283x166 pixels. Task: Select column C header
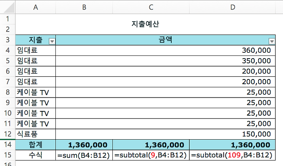pos(151,7)
